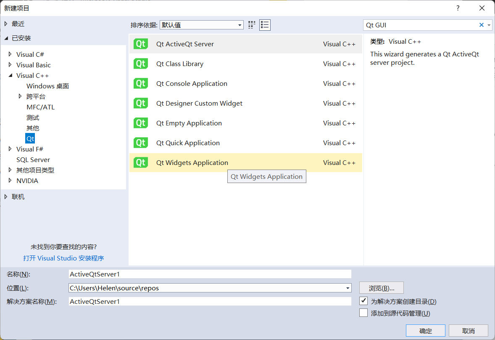Select Windows 桌面 under Visual C++

pos(47,86)
